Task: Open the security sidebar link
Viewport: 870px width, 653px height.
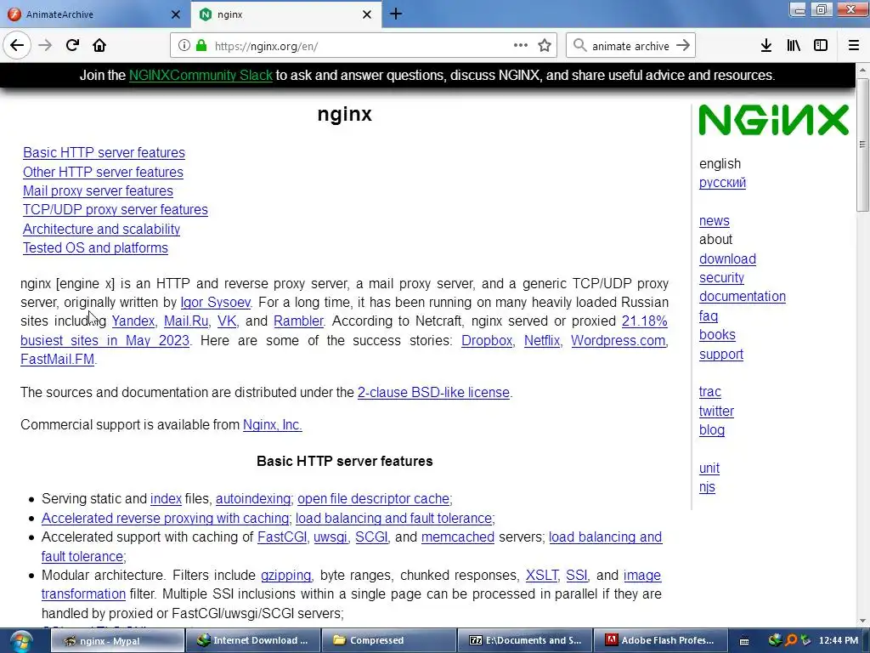Action: tap(721, 278)
